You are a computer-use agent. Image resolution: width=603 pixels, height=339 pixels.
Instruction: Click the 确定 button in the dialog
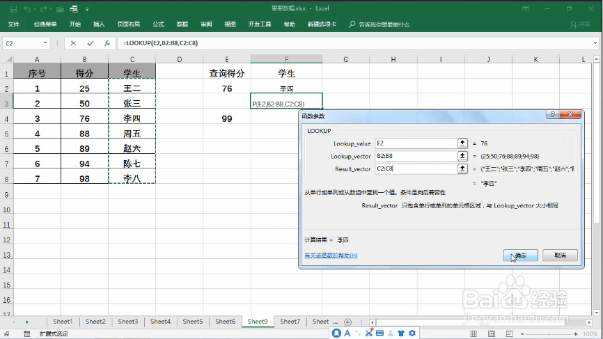[x=521, y=255]
